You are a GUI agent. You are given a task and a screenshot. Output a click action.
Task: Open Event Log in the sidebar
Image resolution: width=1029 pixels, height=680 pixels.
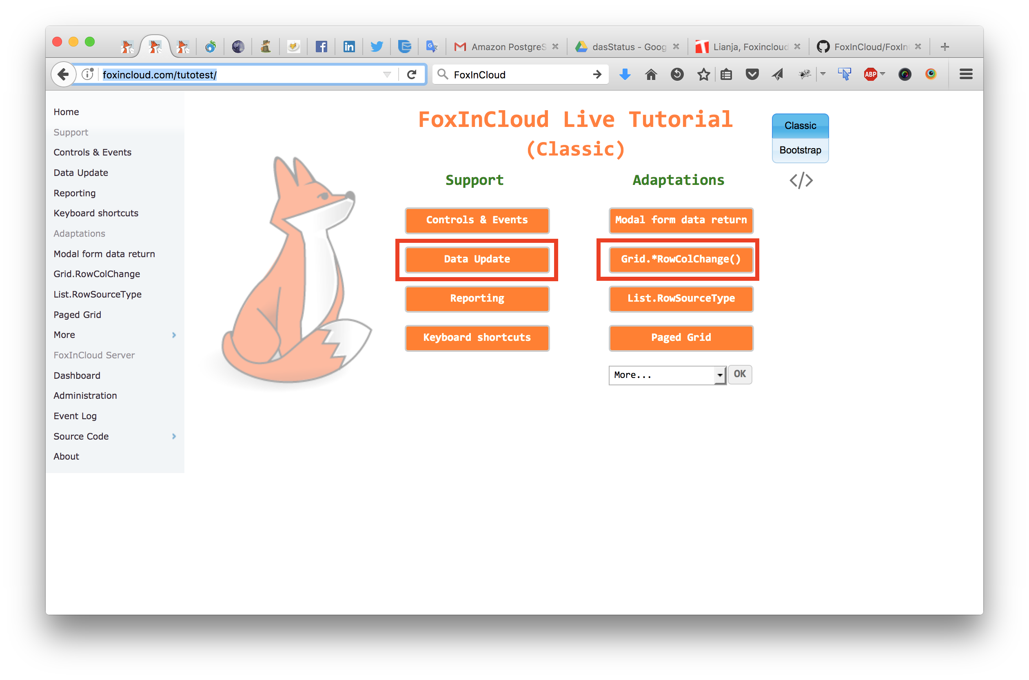75,416
